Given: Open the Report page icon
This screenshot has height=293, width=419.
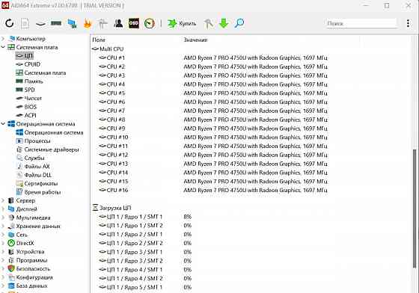Looking at the screenshot, I should click(25, 23).
